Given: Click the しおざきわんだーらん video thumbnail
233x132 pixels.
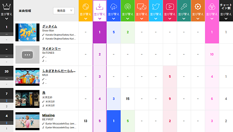Looking at the screenshot, I should (27, 77).
